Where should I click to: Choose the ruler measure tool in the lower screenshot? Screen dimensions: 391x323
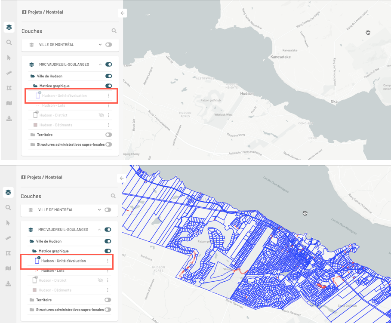pos(8,238)
